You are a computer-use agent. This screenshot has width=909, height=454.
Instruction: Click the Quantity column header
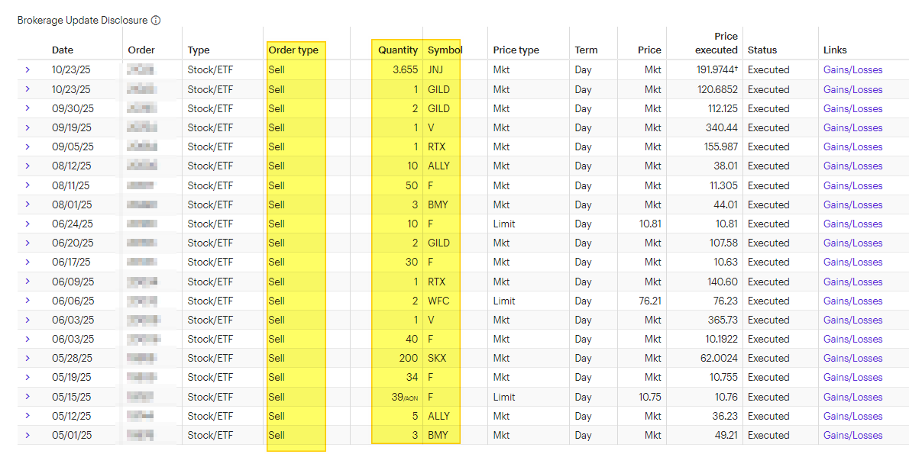click(398, 50)
